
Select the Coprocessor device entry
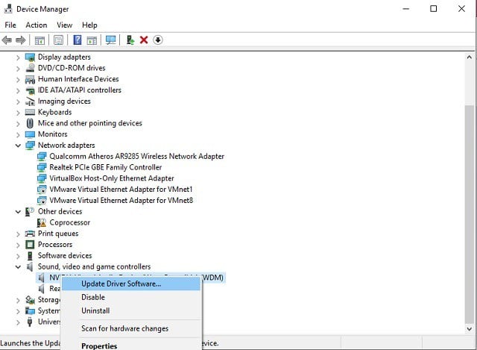(69, 222)
